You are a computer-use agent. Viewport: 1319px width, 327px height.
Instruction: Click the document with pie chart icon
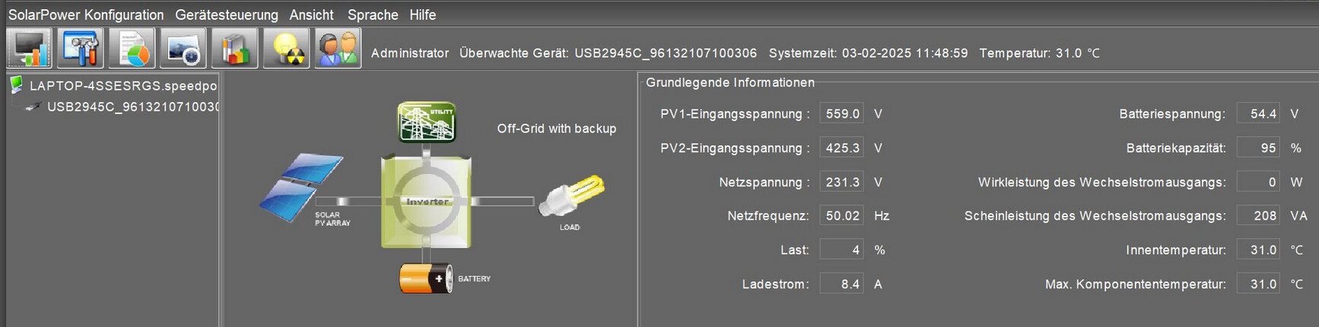point(132,49)
